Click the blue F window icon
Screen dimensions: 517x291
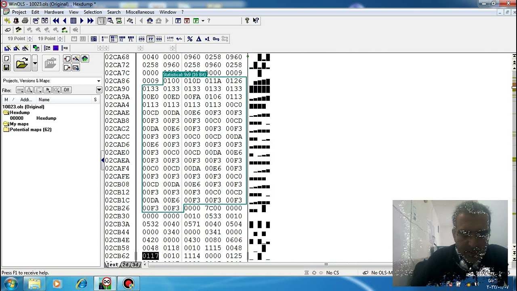coord(178,21)
